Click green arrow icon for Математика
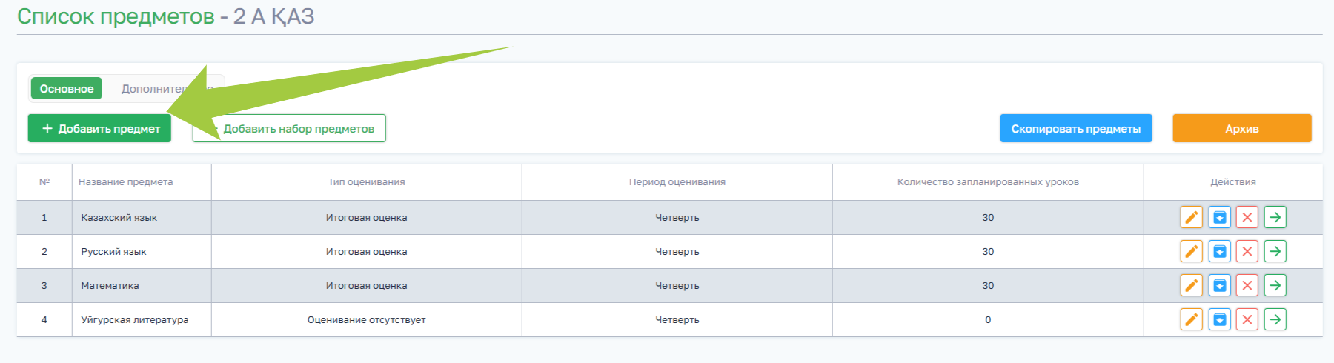The height and width of the screenshot is (363, 1334). pos(1275,285)
